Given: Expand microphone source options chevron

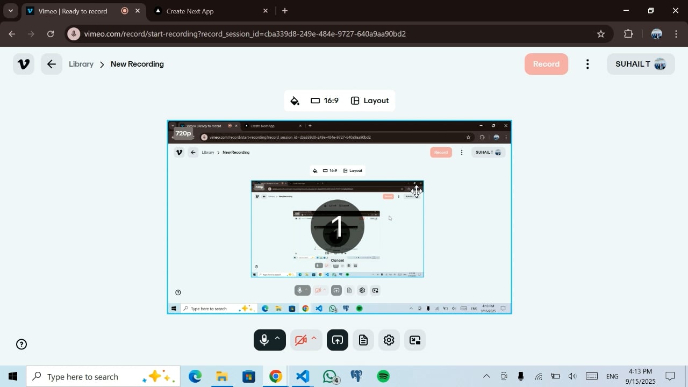Looking at the screenshot, I should [277, 338].
